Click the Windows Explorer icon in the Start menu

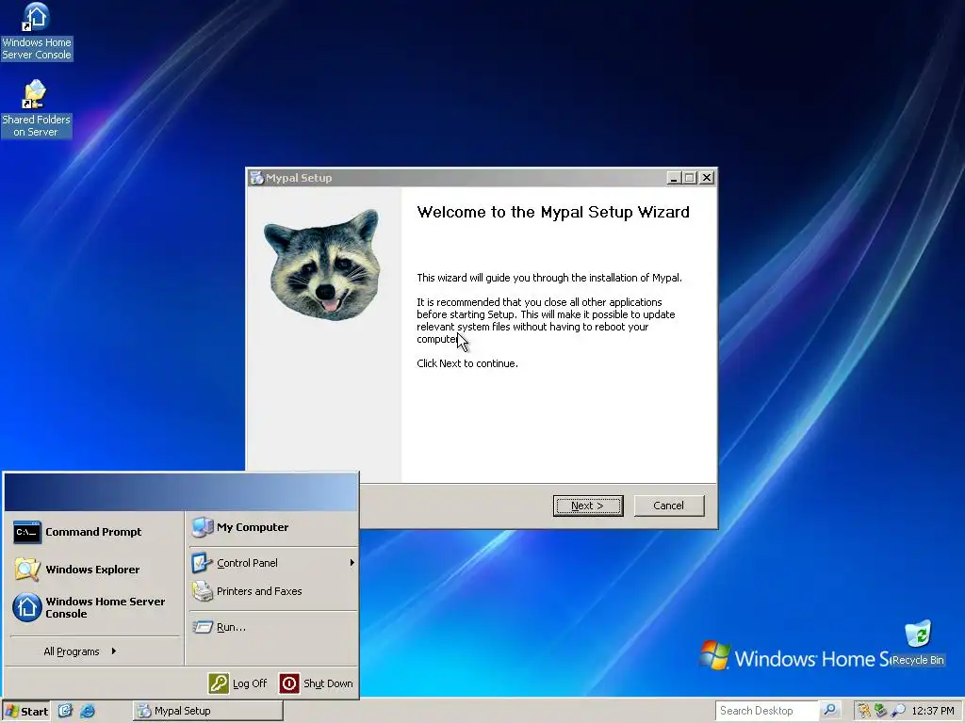click(x=27, y=570)
